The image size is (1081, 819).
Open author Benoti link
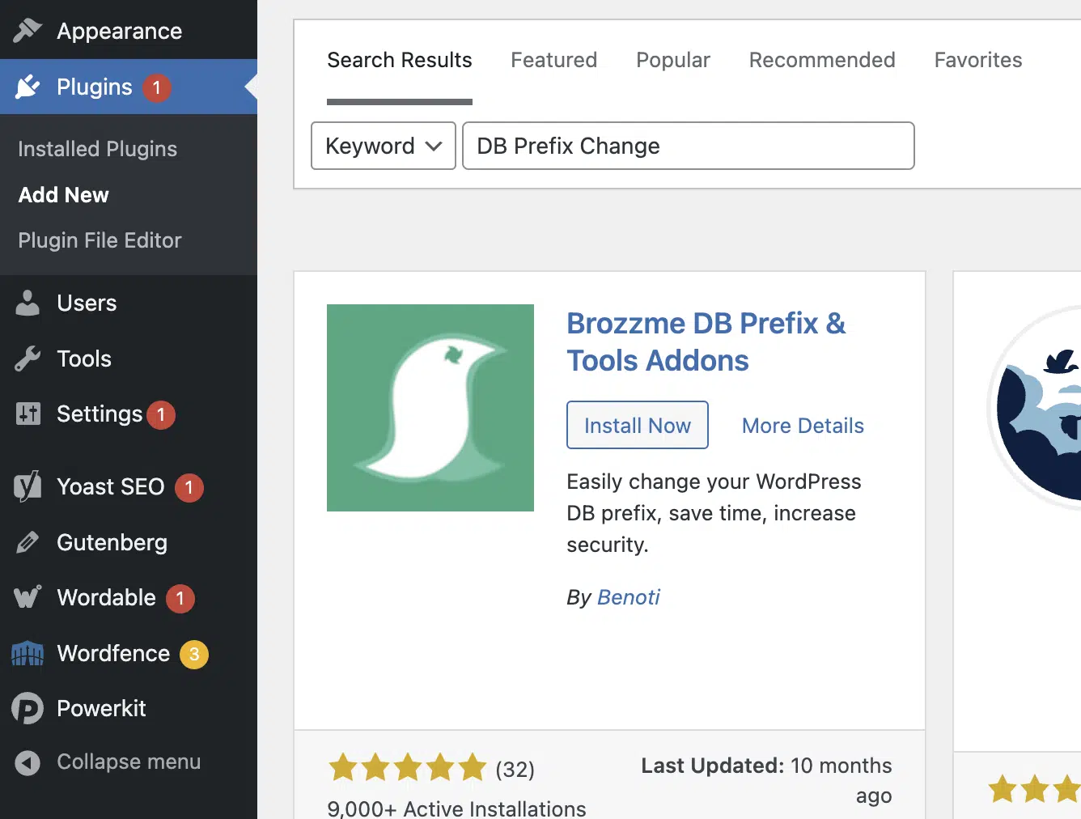coord(629,597)
